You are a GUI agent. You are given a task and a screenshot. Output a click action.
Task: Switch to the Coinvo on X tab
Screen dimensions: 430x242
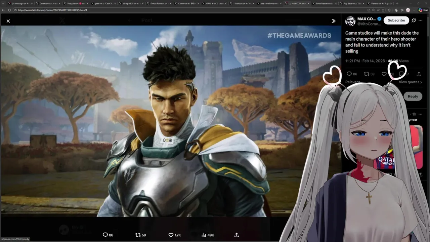tap(186, 3)
